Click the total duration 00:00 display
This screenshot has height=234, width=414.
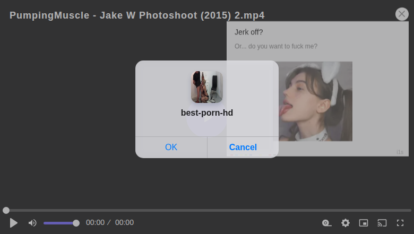124,223
